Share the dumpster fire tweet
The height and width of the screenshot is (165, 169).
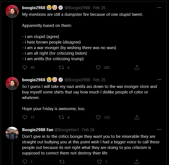137,67
